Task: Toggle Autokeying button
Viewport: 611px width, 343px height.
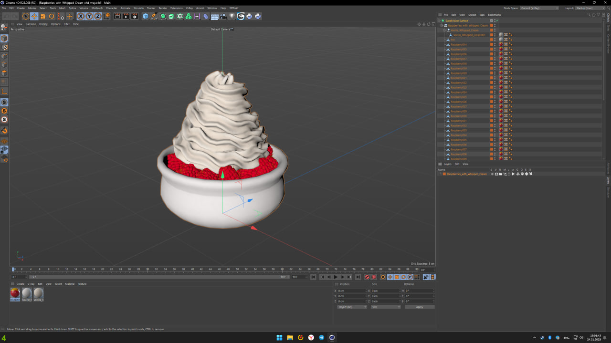Action: click(374, 277)
